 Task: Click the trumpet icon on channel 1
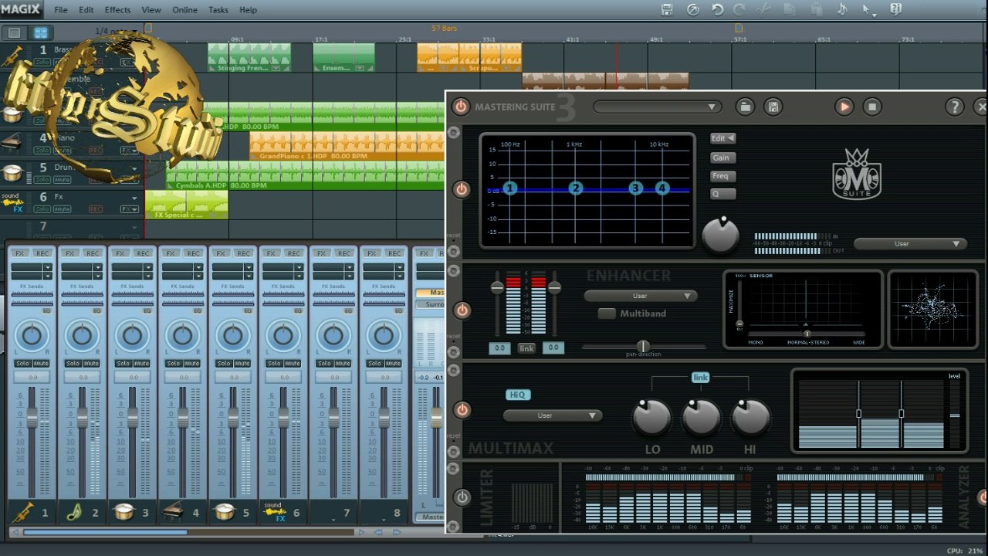click(x=22, y=511)
